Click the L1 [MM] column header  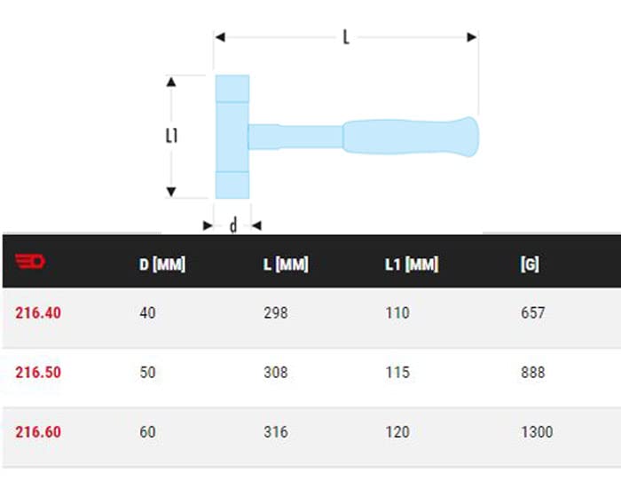click(x=412, y=264)
